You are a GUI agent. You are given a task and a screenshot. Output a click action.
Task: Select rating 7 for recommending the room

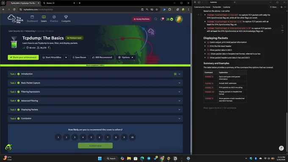point(108,137)
